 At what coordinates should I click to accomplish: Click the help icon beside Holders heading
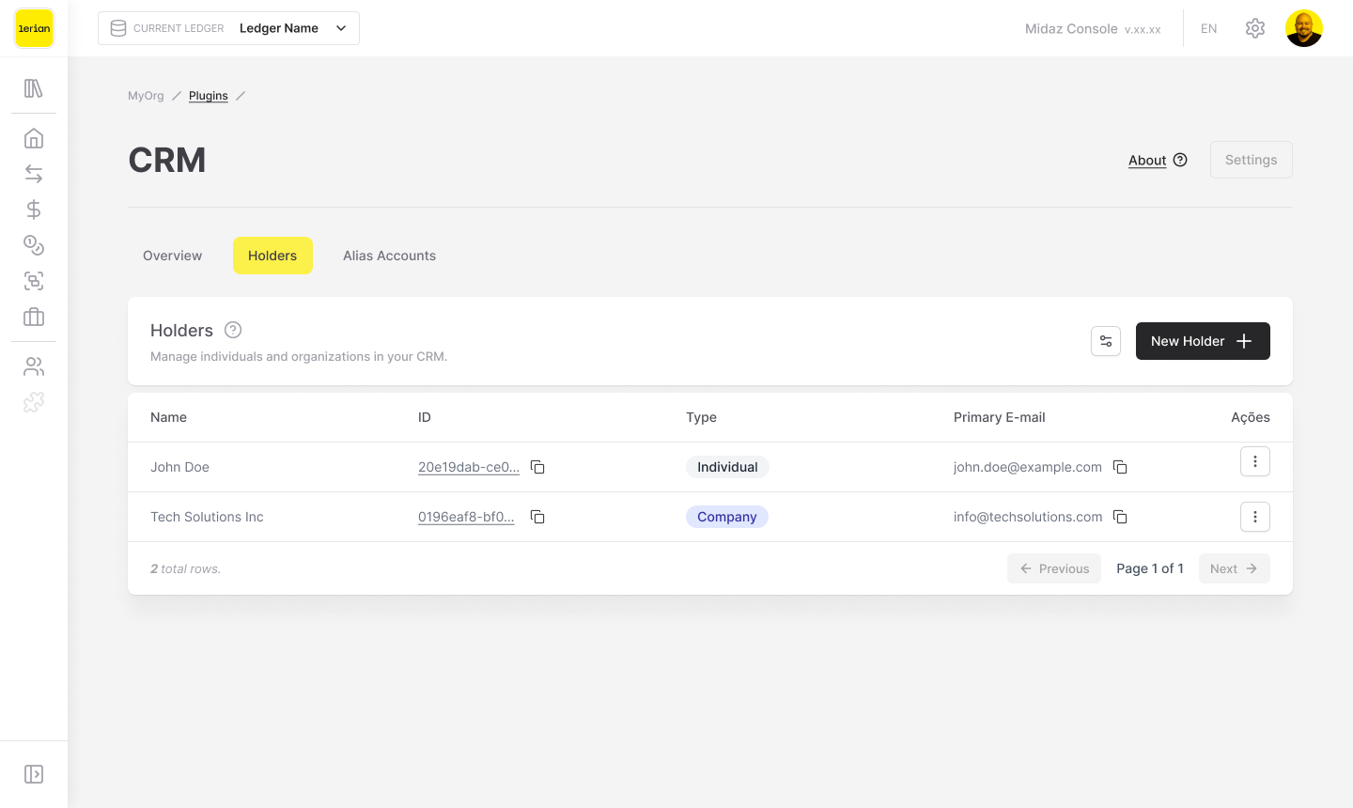(233, 330)
